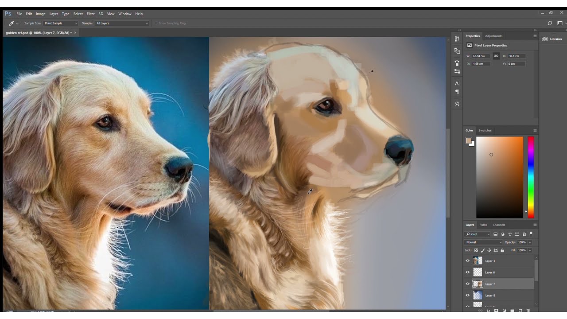Viewport: 567px width, 319px height.
Task: Filter layers by type layers icon
Action: click(x=510, y=234)
